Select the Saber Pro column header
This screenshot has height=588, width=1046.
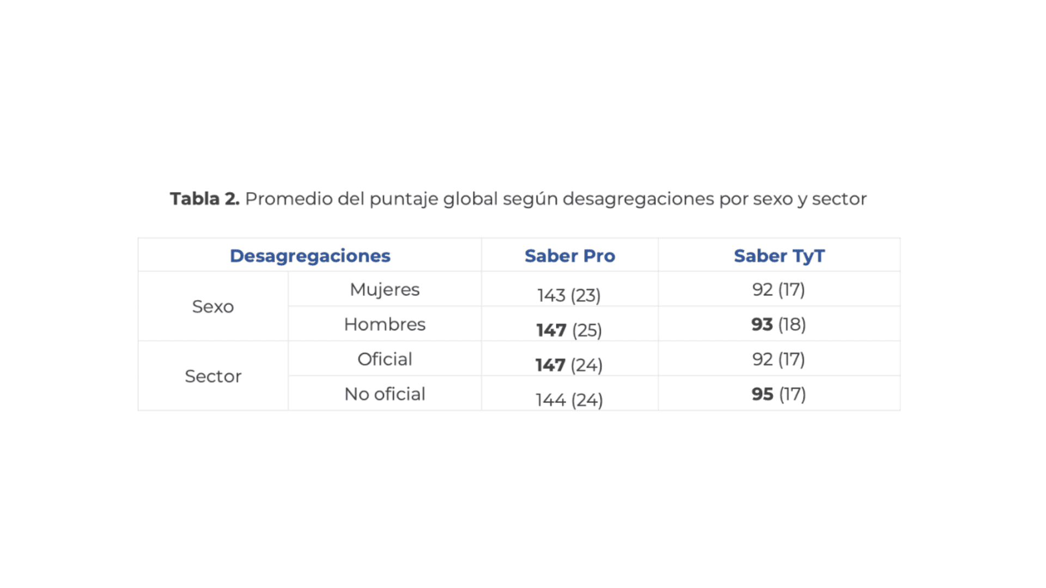(x=570, y=256)
